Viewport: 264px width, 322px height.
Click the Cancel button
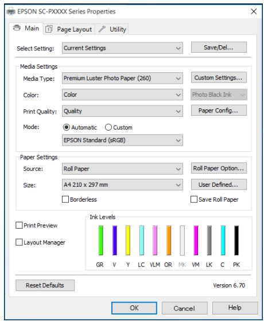[184, 308]
